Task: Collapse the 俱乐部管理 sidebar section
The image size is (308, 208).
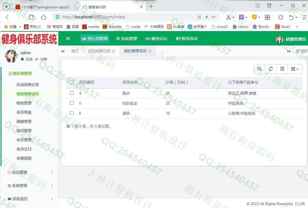Action: (x=29, y=73)
